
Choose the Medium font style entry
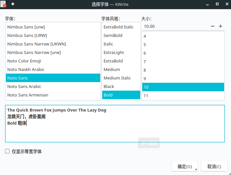[121, 69]
